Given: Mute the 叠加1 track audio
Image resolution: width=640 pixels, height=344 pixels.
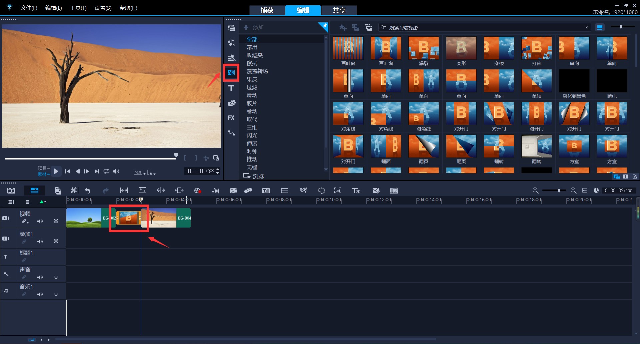Looking at the screenshot, I should 40,242.
